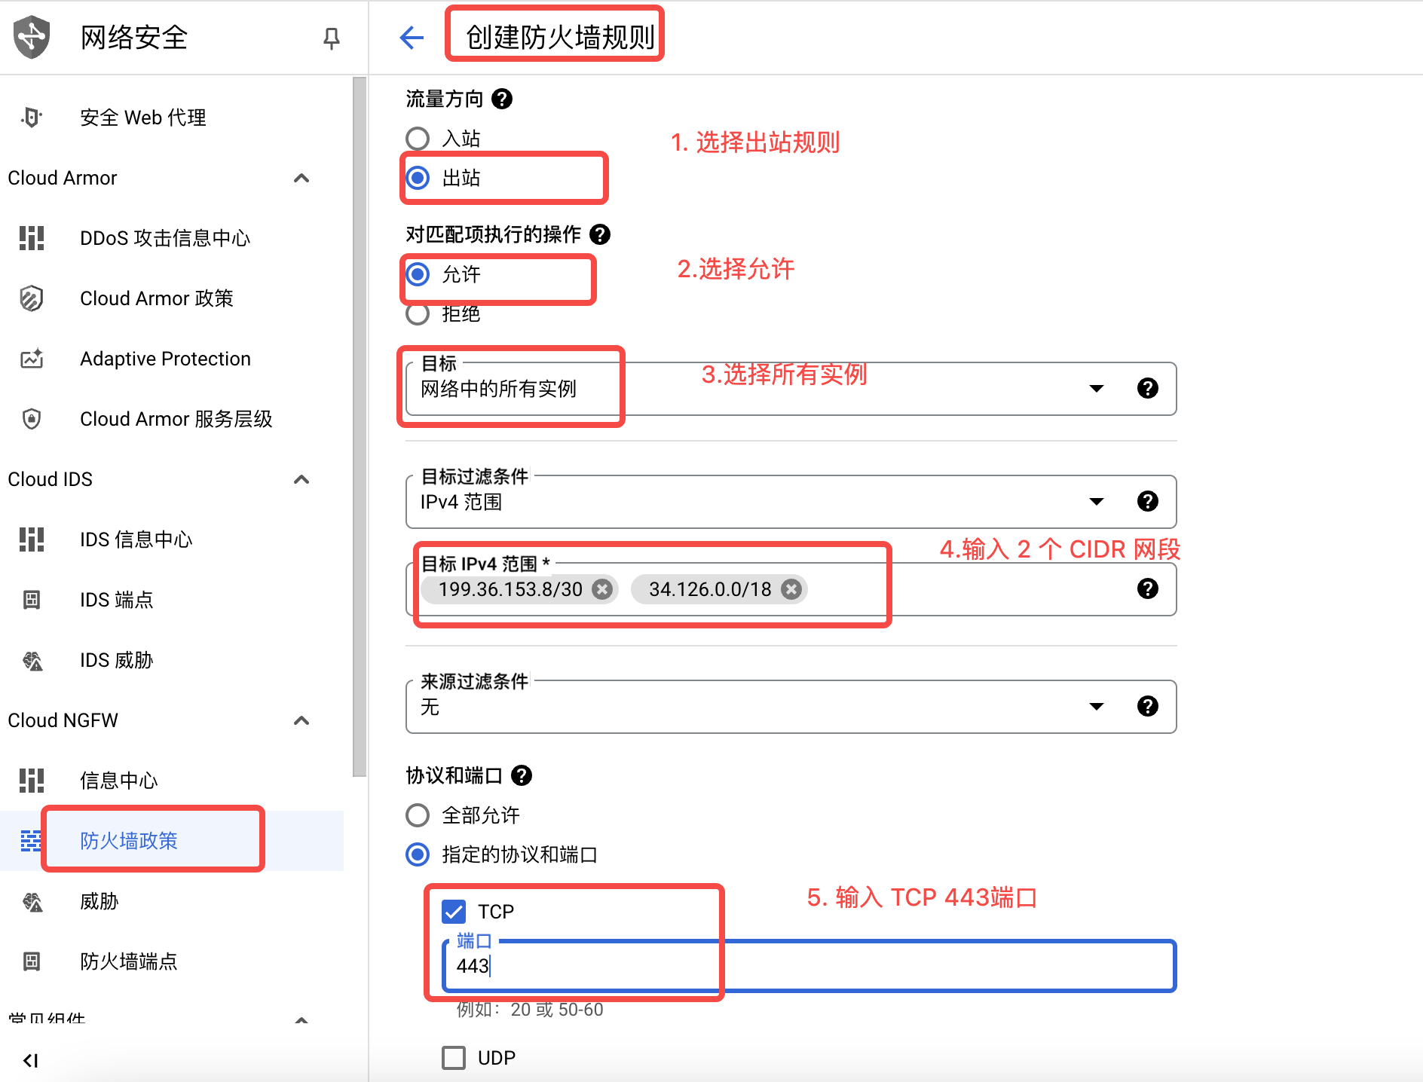This screenshot has height=1082, width=1423.
Task: Select the 入站 radio button
Action: click(418, 139)
